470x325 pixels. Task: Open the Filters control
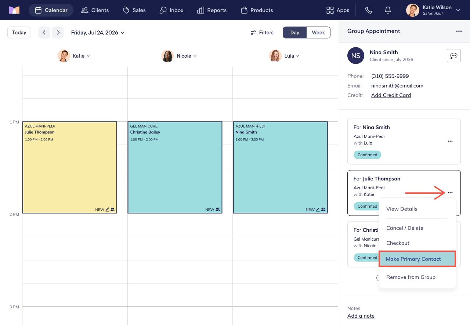click(x=262, y=33)
